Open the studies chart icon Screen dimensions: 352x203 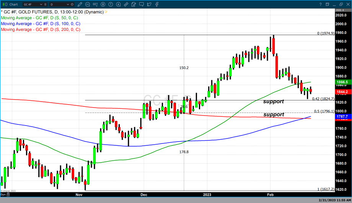click(88, 4)
